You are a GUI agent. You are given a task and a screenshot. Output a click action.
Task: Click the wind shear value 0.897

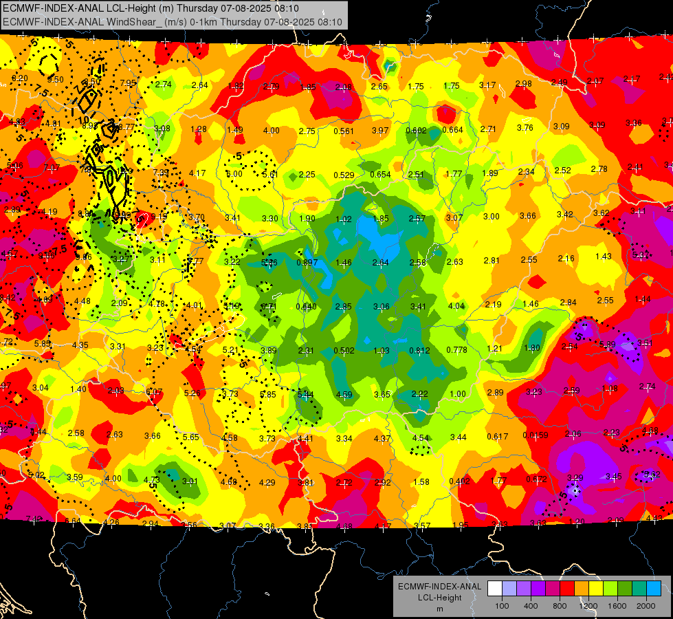[x=307, y=263]
